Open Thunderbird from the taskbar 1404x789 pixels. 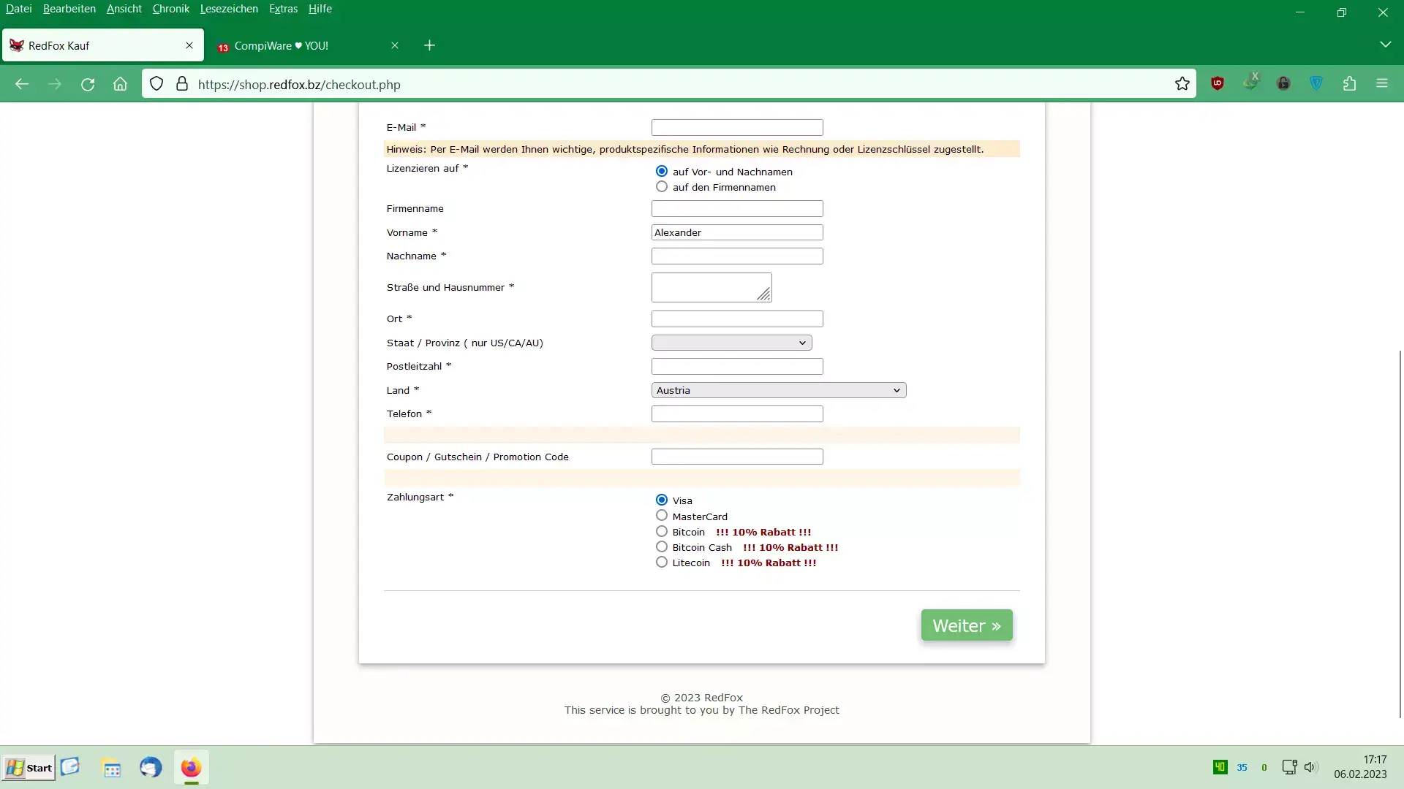pos(151,768)
